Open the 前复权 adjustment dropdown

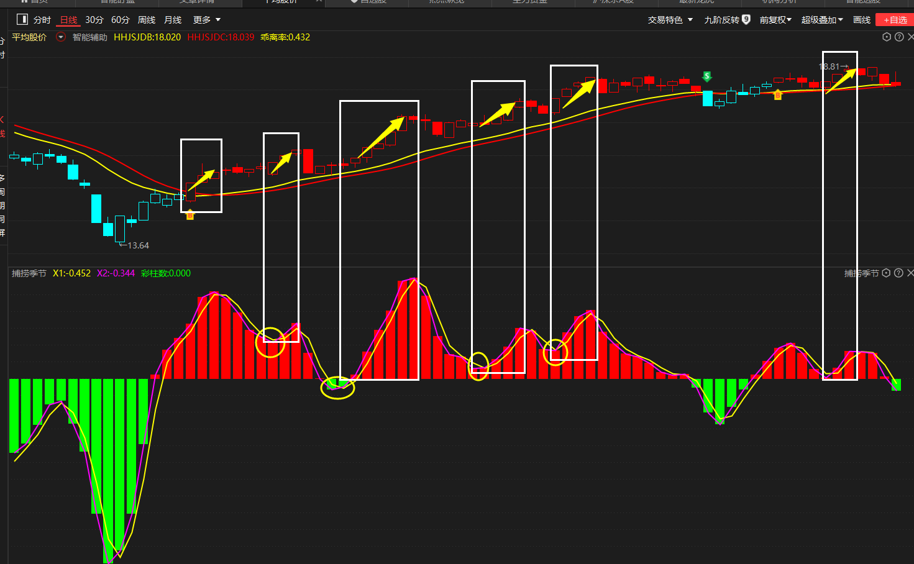[775, 20]
